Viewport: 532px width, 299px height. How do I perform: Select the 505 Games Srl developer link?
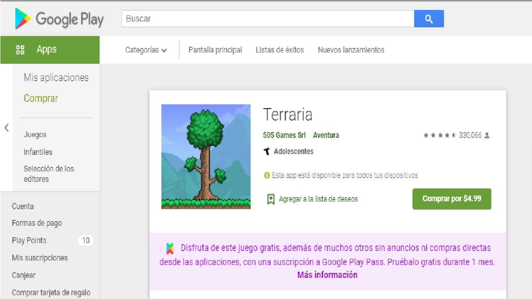pyautogui.click(x=284, y=136)
